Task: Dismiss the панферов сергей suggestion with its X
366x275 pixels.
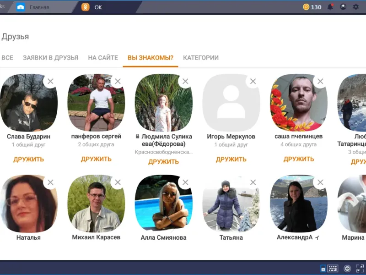Action: point(118,82)
